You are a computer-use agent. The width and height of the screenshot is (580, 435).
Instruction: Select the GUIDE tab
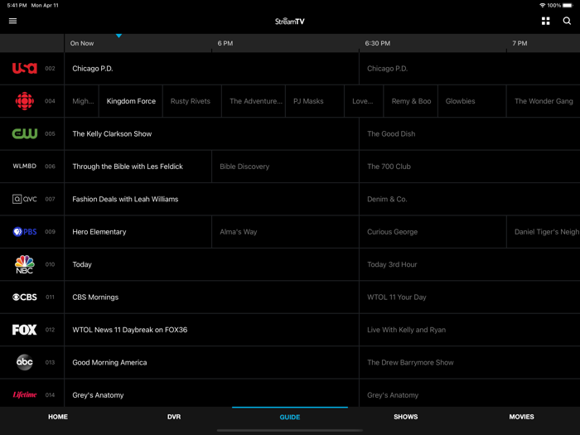[290, 418]
